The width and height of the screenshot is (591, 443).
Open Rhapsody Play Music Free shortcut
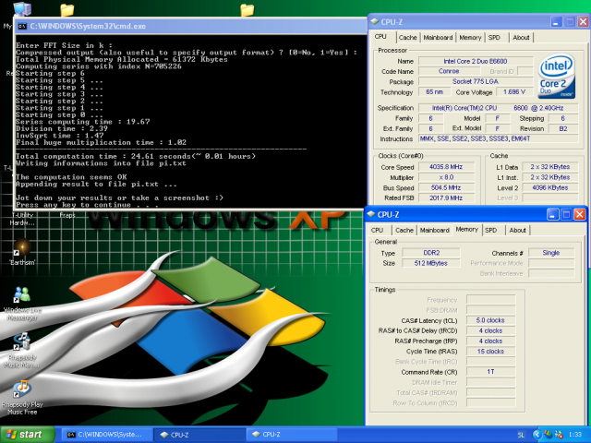coord(22,398)
